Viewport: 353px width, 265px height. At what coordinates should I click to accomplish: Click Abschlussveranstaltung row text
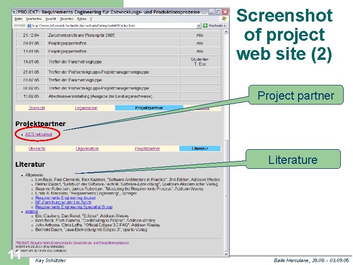click(101, 96)
